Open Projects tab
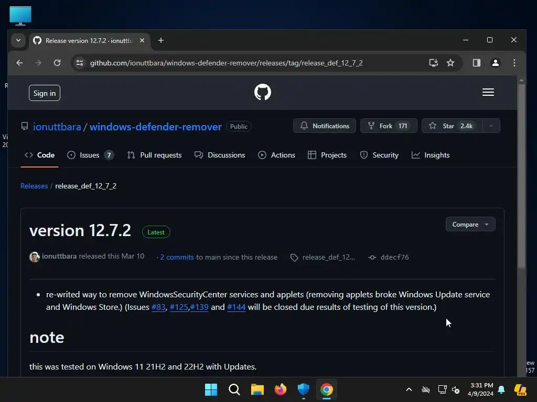The height and width of the screenshot is (402, 537). pyautogui.click(x=327, y=155)
